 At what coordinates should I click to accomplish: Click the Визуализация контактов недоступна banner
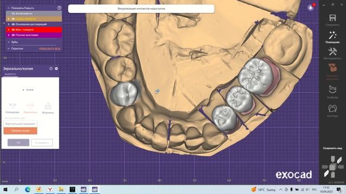click(141, 9)
